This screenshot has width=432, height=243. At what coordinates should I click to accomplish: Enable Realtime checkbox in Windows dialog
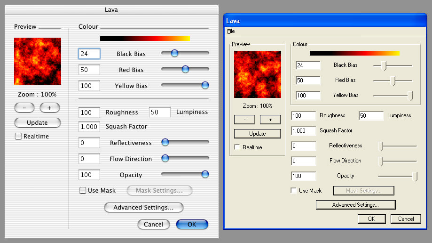click(x=237, y=147)
